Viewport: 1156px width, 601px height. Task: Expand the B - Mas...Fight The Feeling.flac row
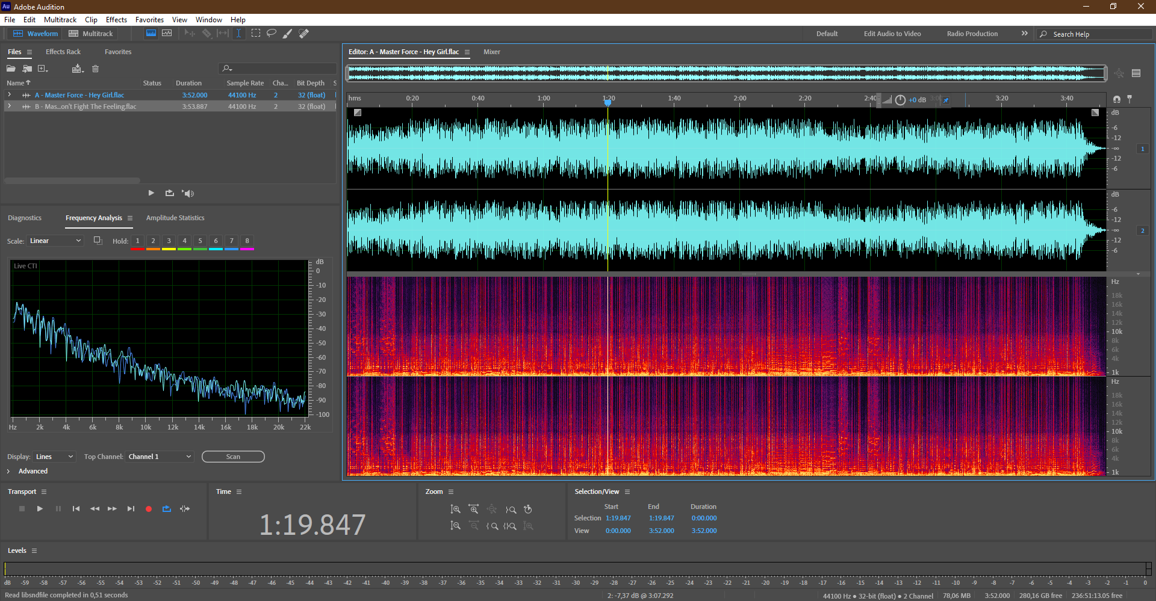tap(9, 106)
